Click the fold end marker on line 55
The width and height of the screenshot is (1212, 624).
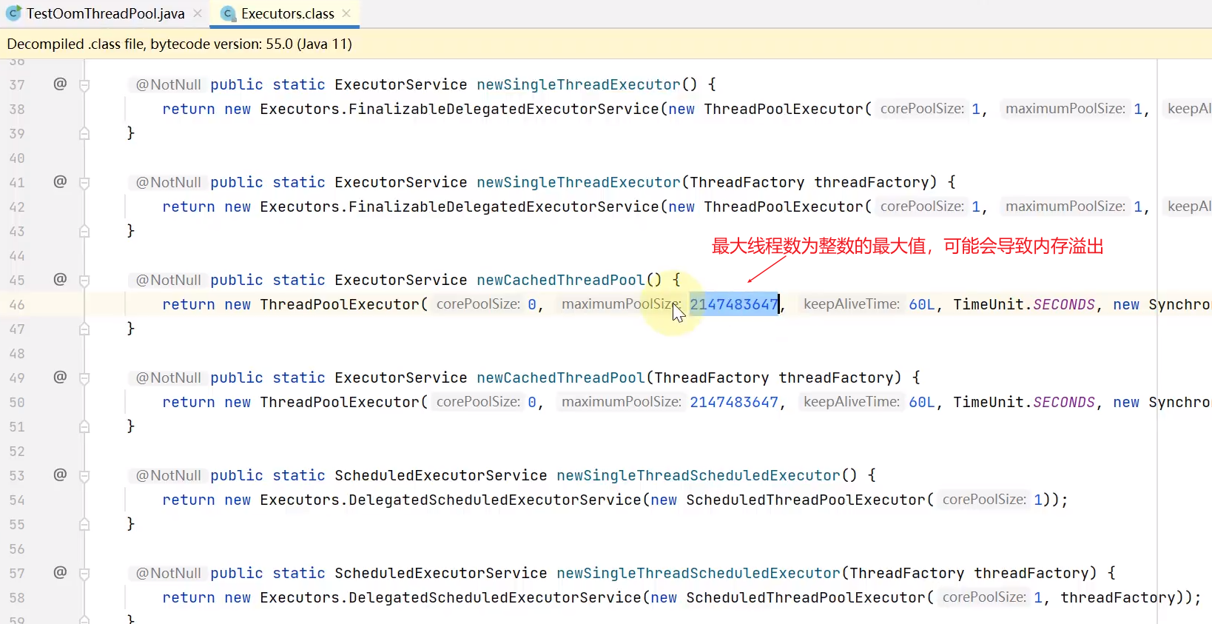tap(84, 524)
